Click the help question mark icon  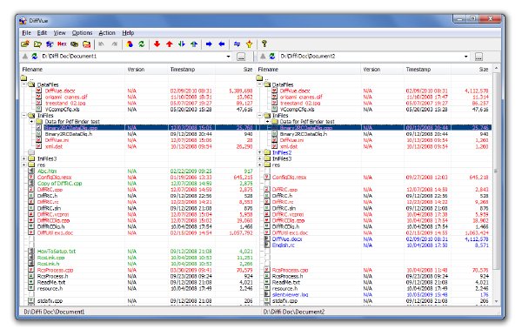[x=264, y=44]
